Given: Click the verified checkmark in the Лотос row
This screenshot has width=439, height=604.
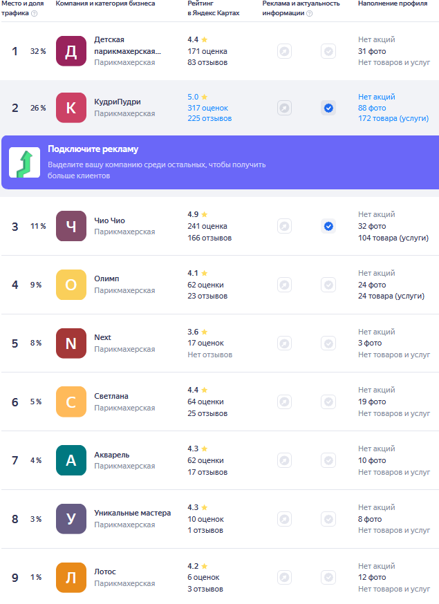Looking at the screenshot, I should click(x=328, y=578).
